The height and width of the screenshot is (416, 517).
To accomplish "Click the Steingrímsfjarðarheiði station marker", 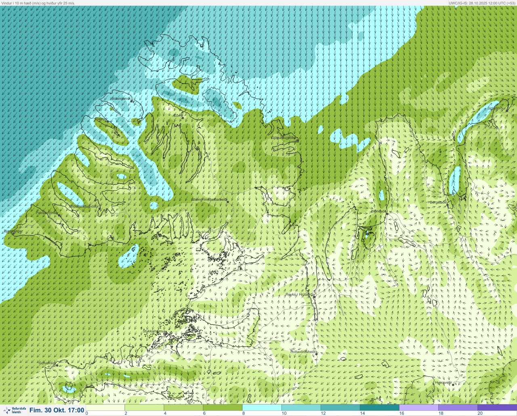I will tap(227, 202).
